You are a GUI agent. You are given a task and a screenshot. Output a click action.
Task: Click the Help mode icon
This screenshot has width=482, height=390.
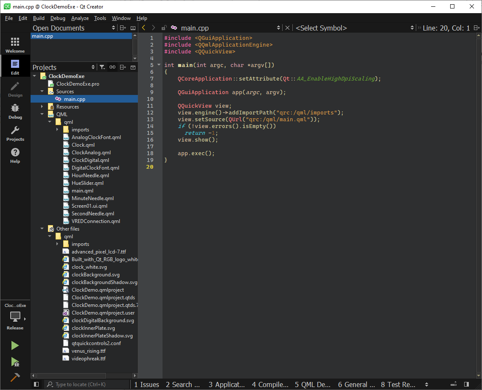click(15, 156)
